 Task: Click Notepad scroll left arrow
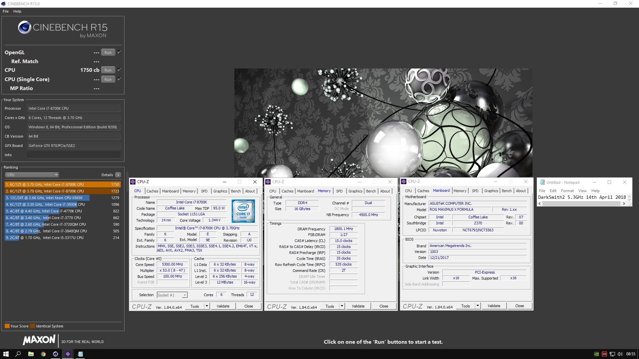coord(540,204)
